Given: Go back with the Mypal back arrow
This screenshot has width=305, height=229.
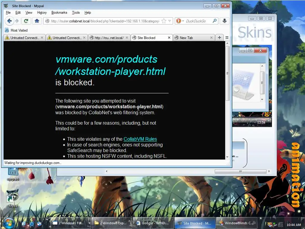Looking at the screenshot, I should [x=9, y=21].
